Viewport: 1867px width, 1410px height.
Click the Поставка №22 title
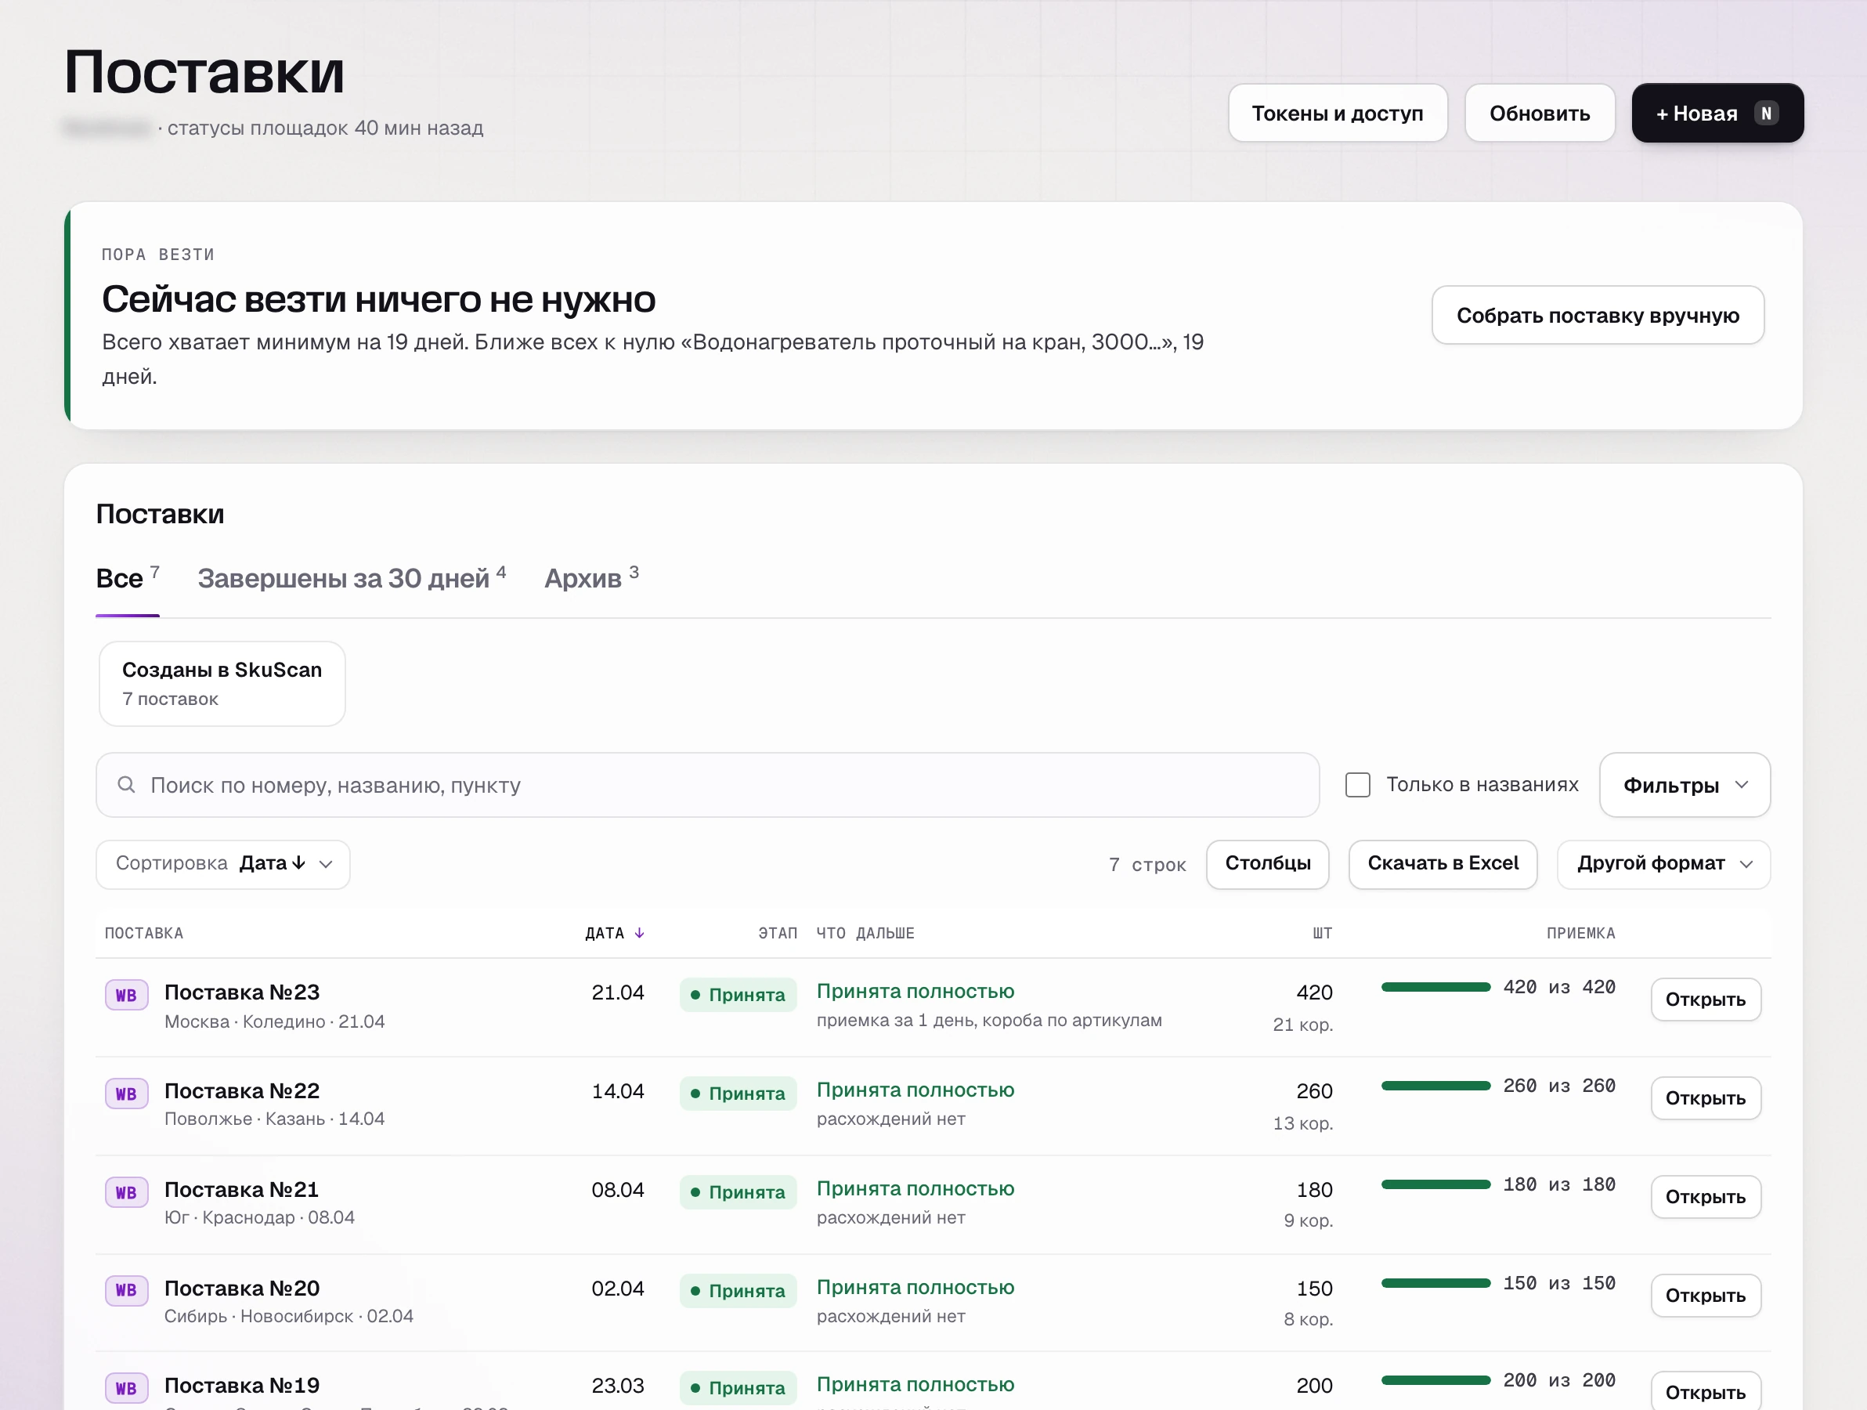point(242,1091)
